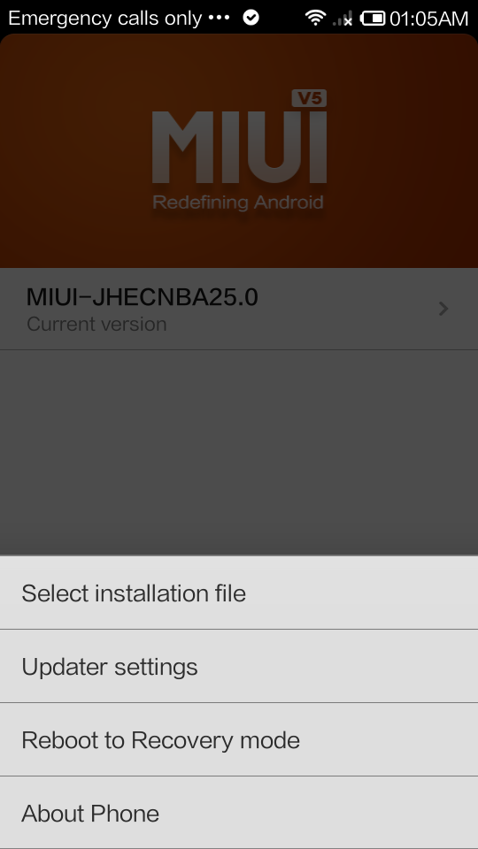Viewport: 478px width, 849px height.
Task: Expand the current version row chevron
Action: (x=443, y=309)
